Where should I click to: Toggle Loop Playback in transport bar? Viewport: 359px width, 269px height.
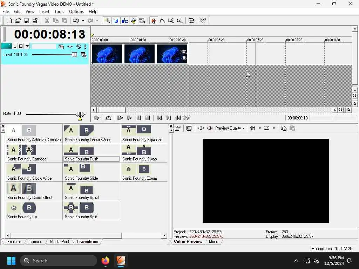point(108,118)
